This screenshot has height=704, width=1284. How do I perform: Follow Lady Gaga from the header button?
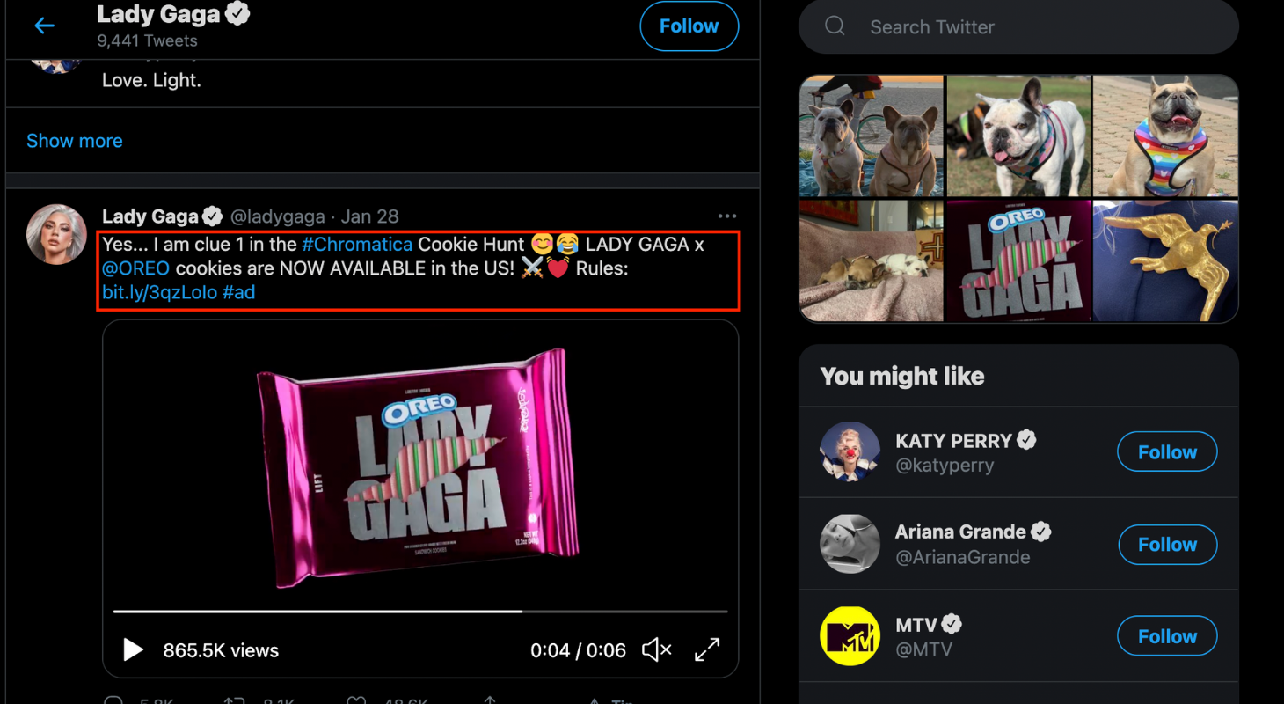[689, 26]
